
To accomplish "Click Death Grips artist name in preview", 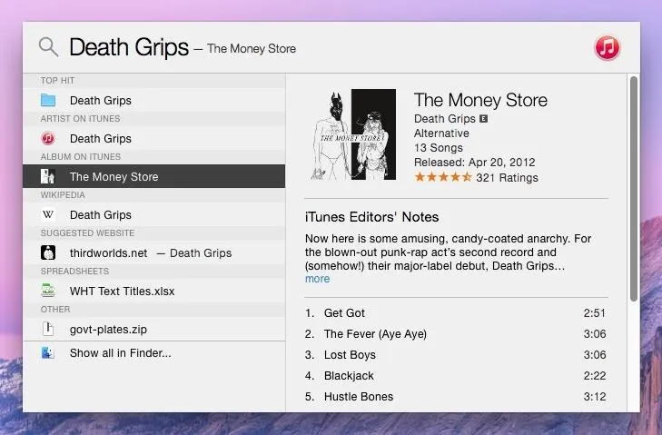I will pos(445,119).
